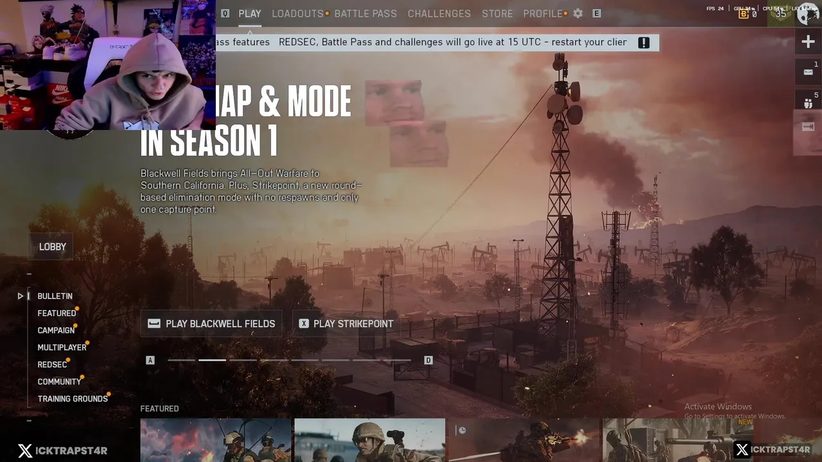Viewport: 822px width, 462px height.
Task: Open the LOADOUTS tab
Action: pyautogui.click(x=298, y=13)
